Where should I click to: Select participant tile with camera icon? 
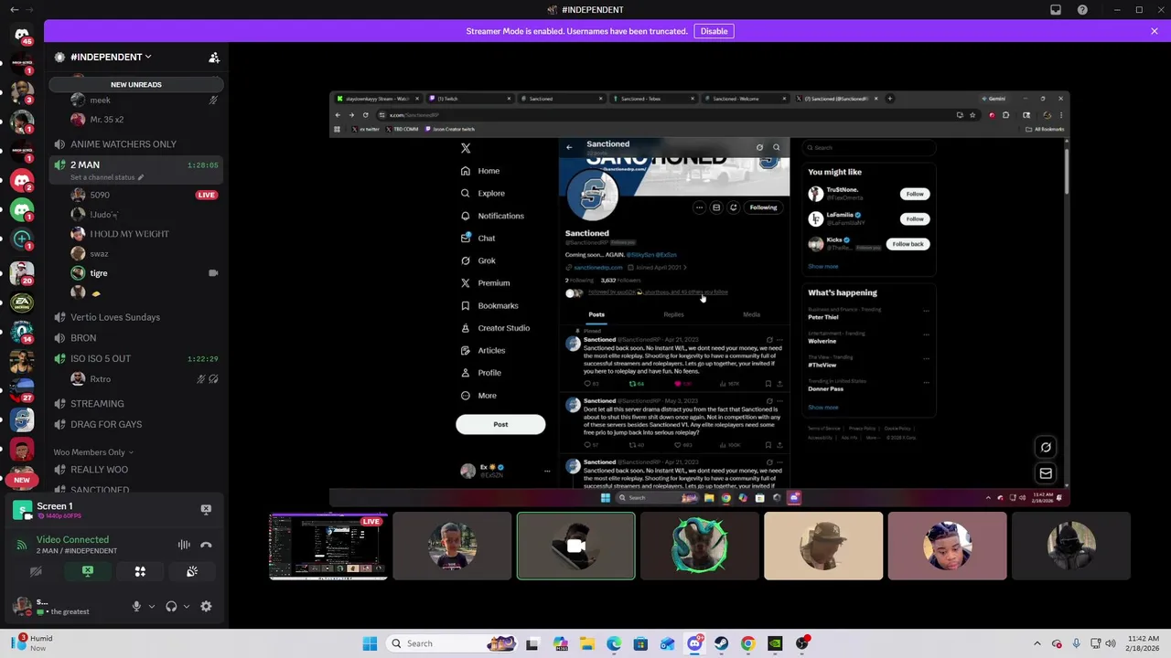(575, 547)
